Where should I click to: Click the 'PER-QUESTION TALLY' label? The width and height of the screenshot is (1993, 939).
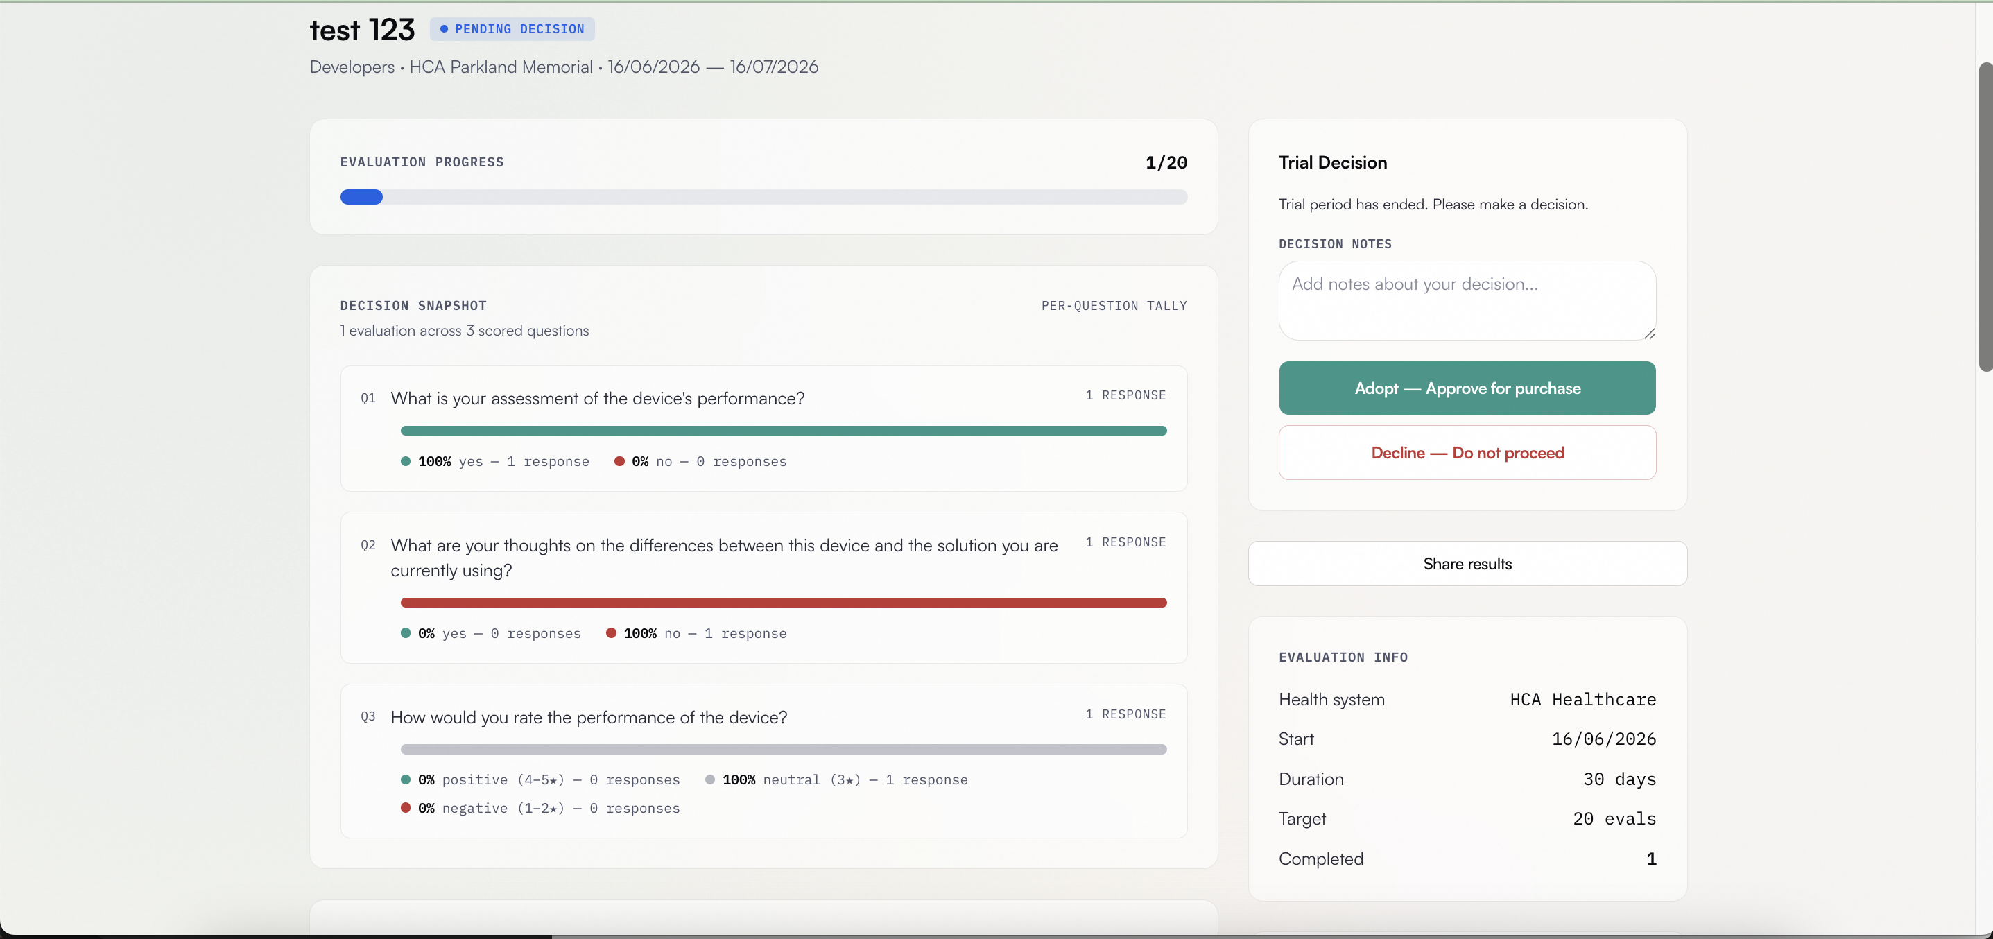[x=1114, y=306]
